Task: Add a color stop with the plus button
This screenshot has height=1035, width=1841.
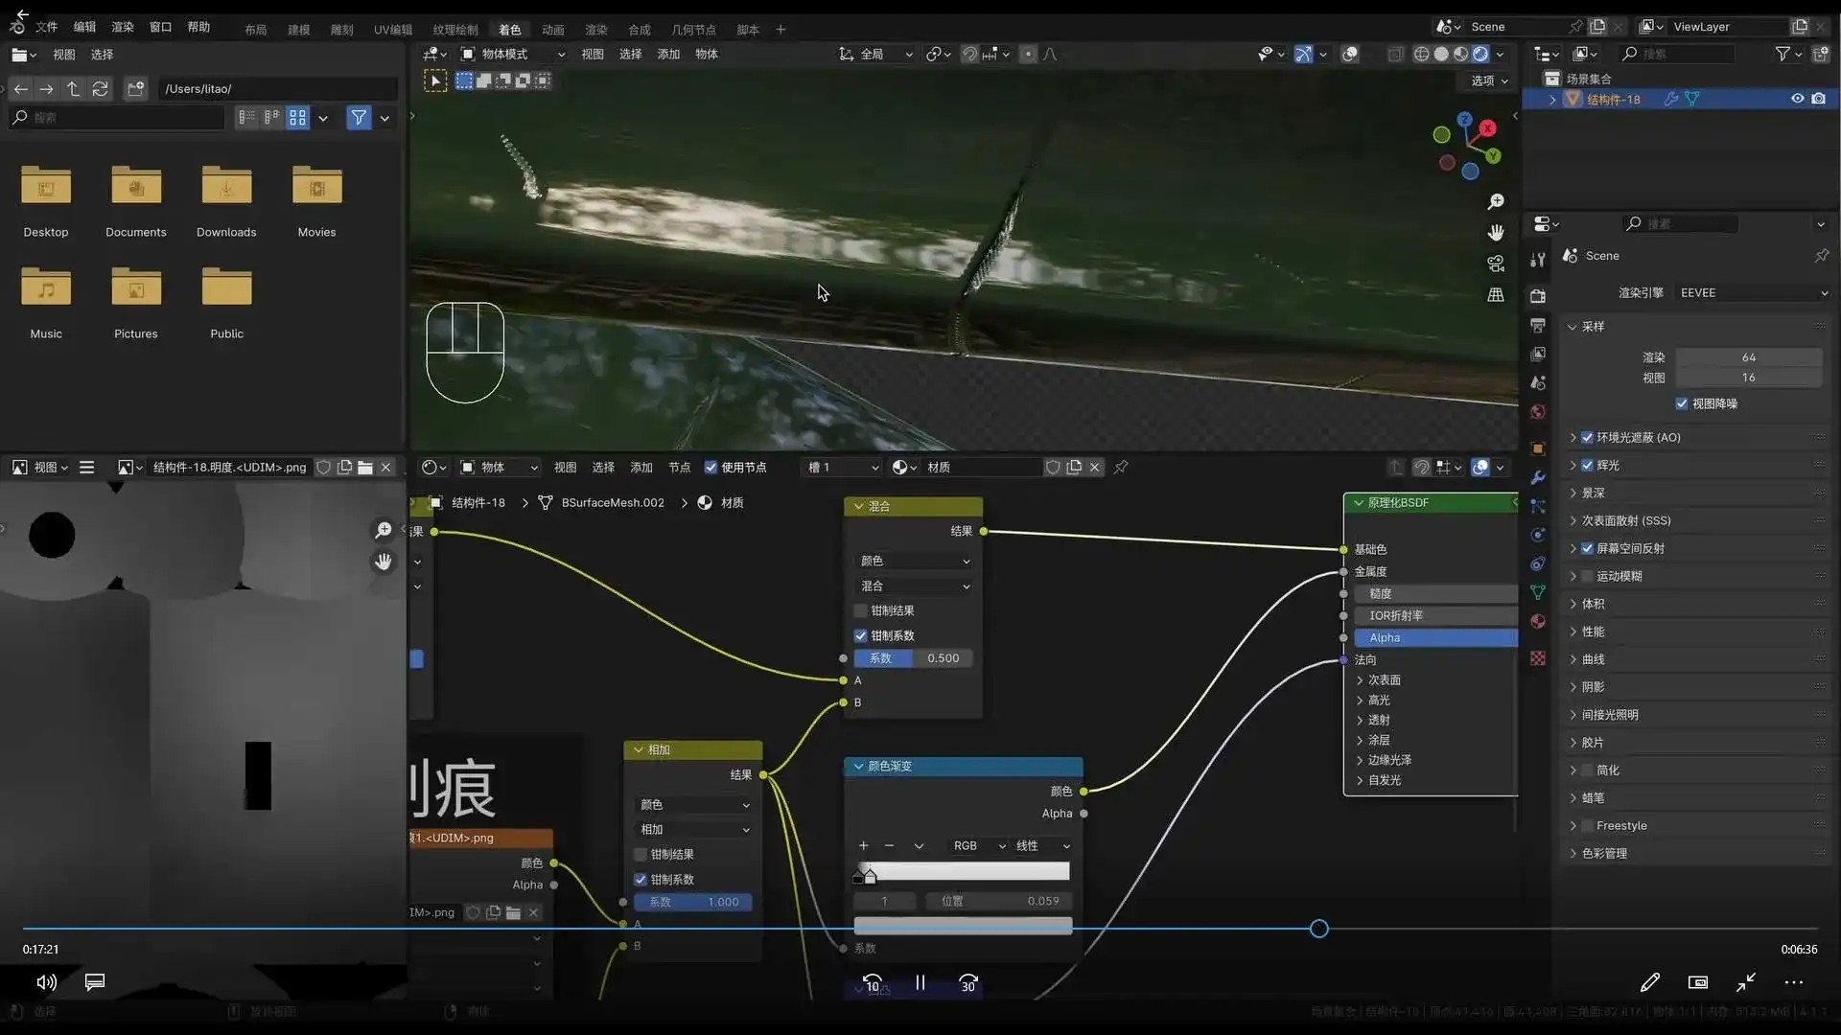Action: (862, 846)
